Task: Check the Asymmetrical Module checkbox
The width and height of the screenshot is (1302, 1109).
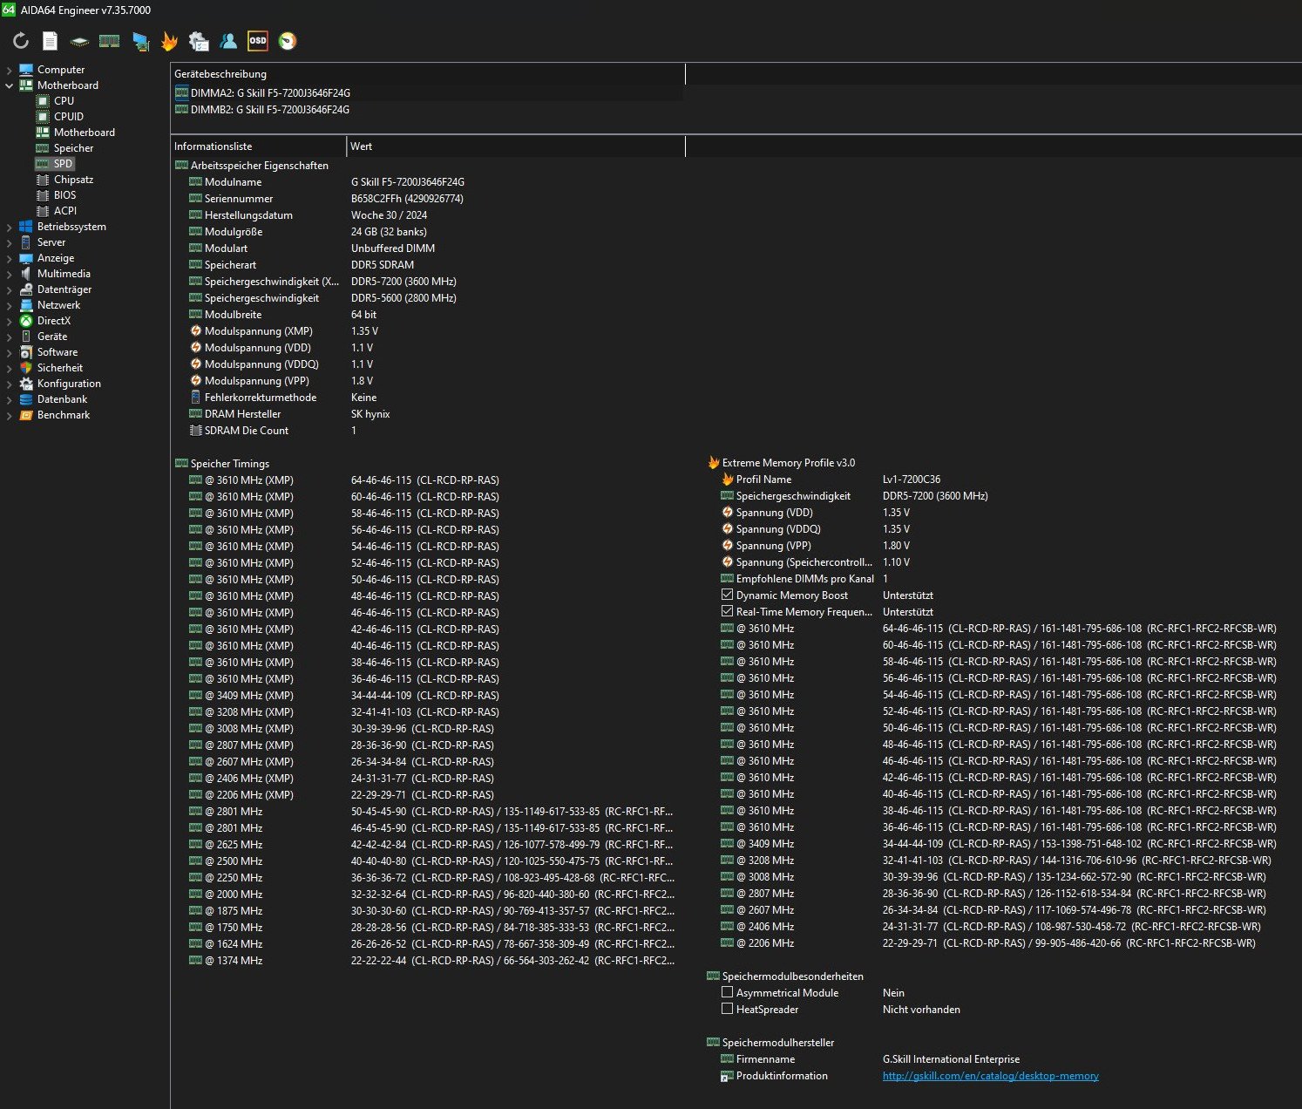Action: tap(727, 992)
